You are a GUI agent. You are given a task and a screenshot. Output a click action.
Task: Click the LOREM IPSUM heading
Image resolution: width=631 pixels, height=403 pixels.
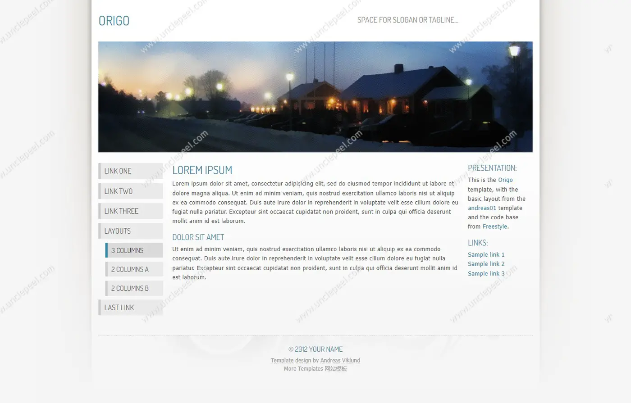(202, 170)
